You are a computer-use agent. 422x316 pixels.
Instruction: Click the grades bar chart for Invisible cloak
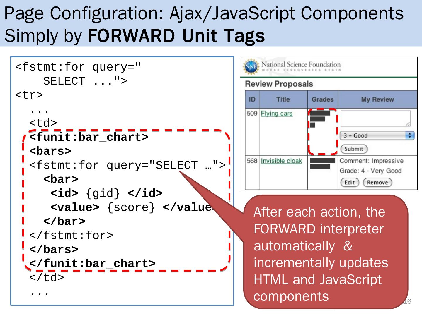click(322, 164)
